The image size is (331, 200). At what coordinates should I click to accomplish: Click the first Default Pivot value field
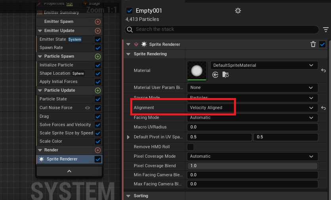pyautogui.click(x=219, y=137)
